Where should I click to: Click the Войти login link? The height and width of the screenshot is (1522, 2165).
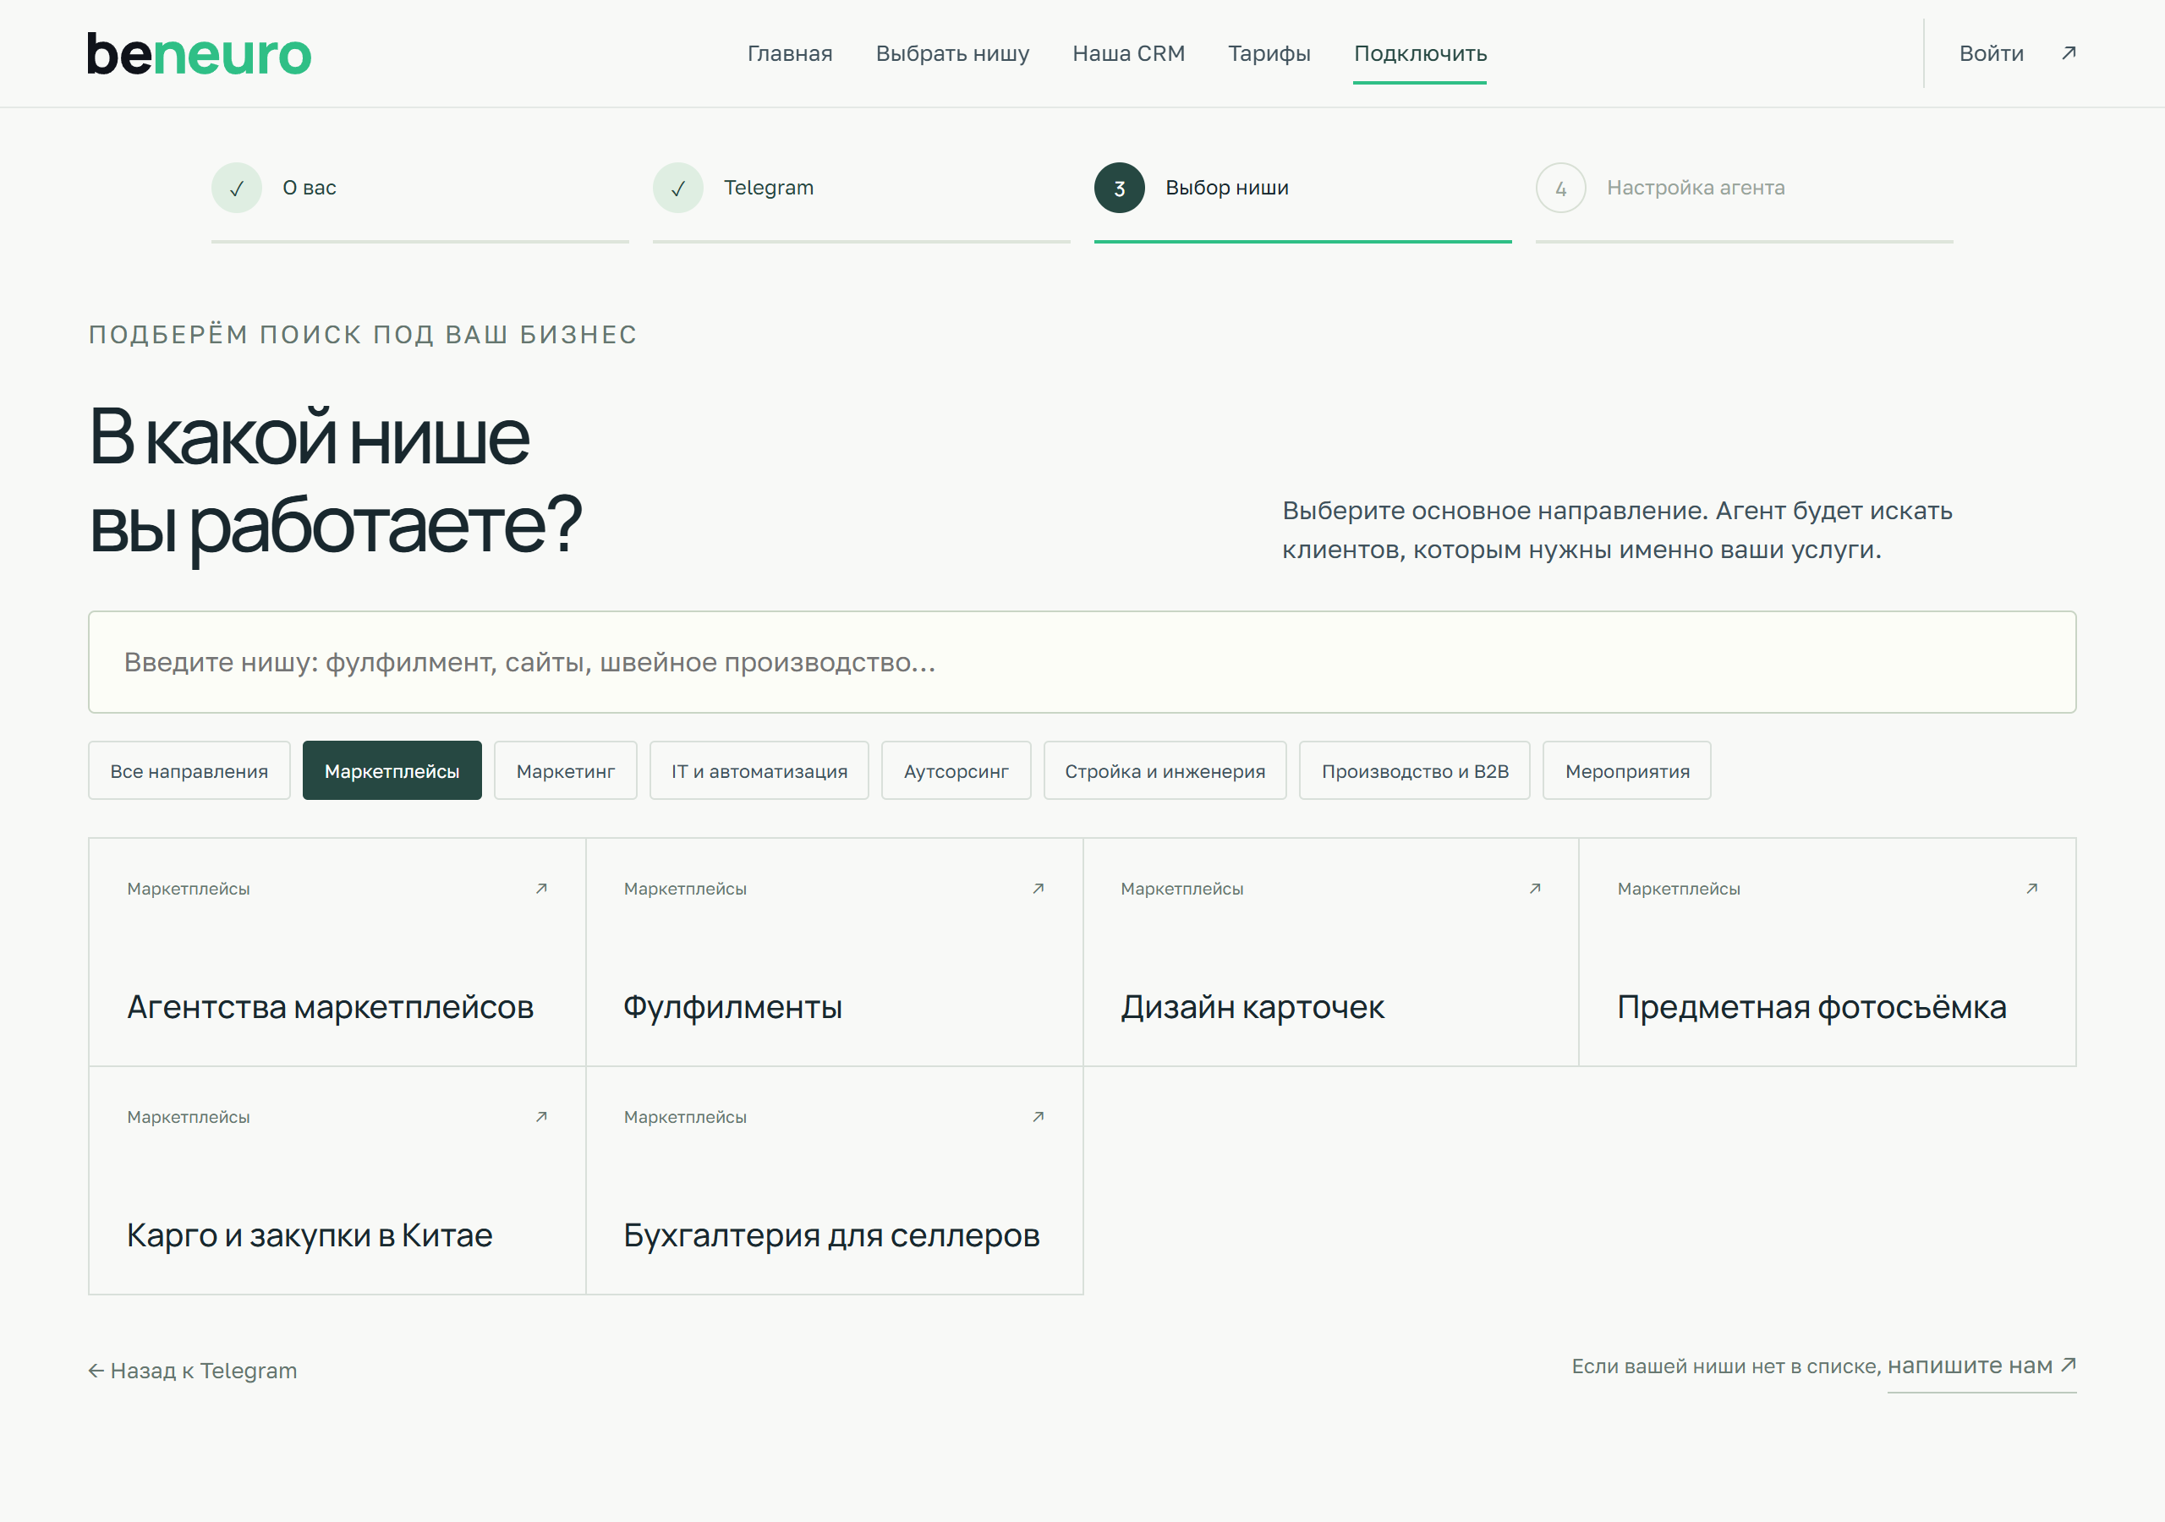[x=1991, y=54]
